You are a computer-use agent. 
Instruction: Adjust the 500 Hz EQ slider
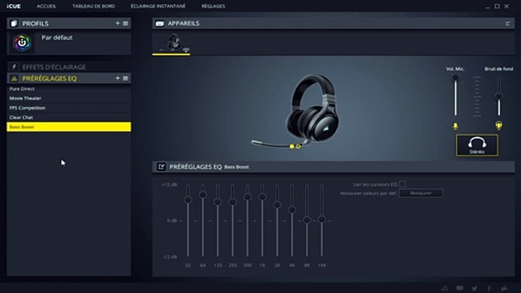pyautogui.click(x=247, y=197)
